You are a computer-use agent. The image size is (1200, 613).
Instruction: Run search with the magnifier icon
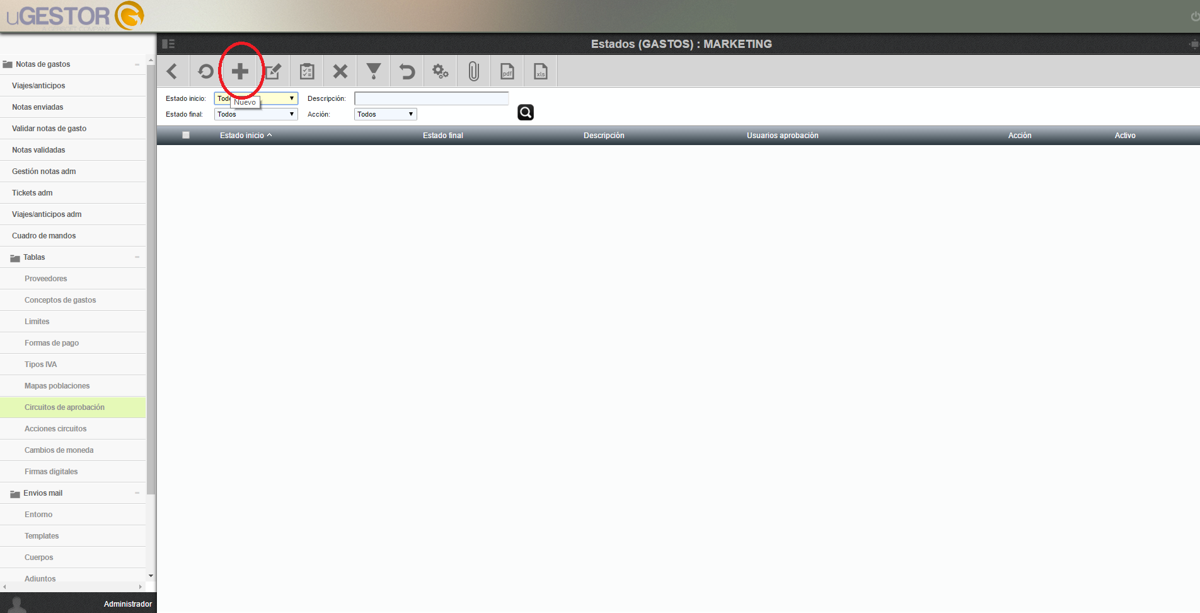click(526, 112)
